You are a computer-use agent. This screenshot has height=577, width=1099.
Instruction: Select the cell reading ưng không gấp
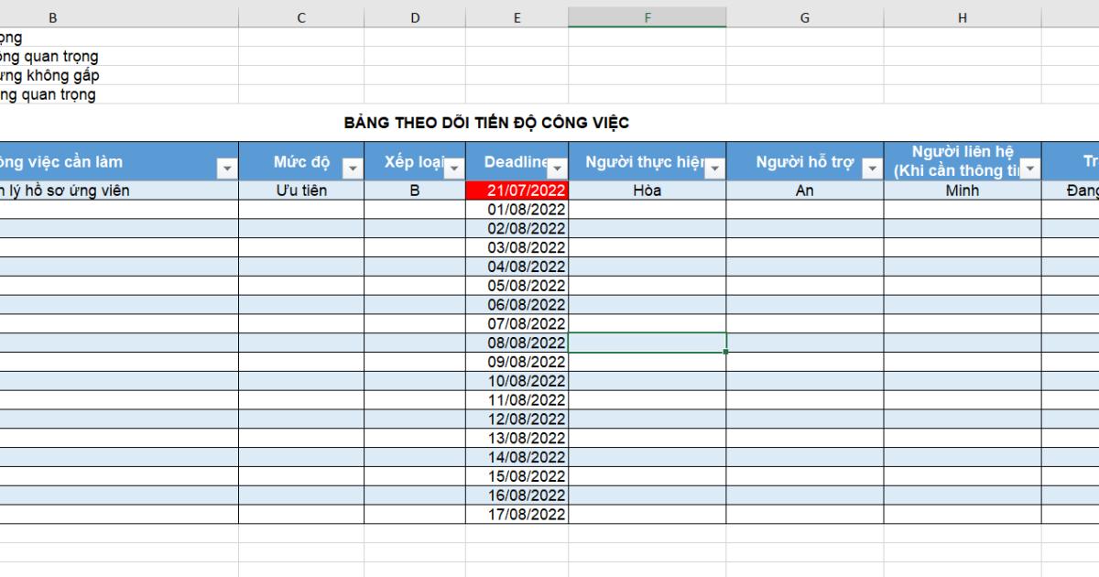[119, 75]
